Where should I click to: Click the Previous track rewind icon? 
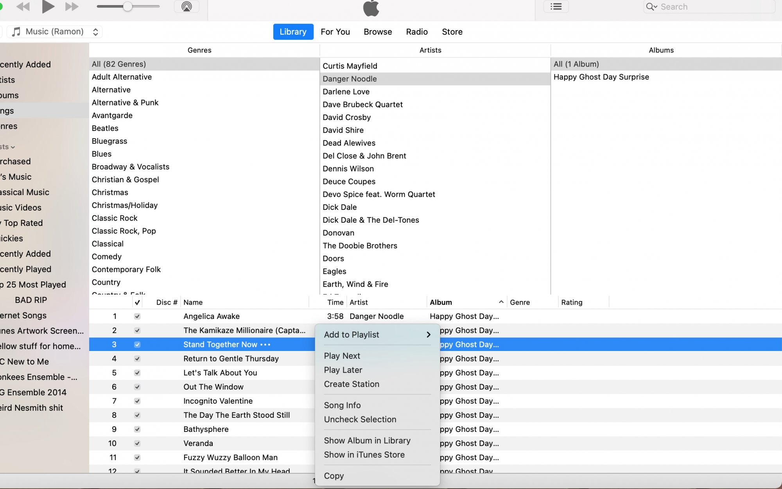(x=23, y=7)
